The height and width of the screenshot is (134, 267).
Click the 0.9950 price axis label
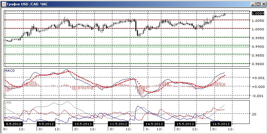click(x=258, y=38)
